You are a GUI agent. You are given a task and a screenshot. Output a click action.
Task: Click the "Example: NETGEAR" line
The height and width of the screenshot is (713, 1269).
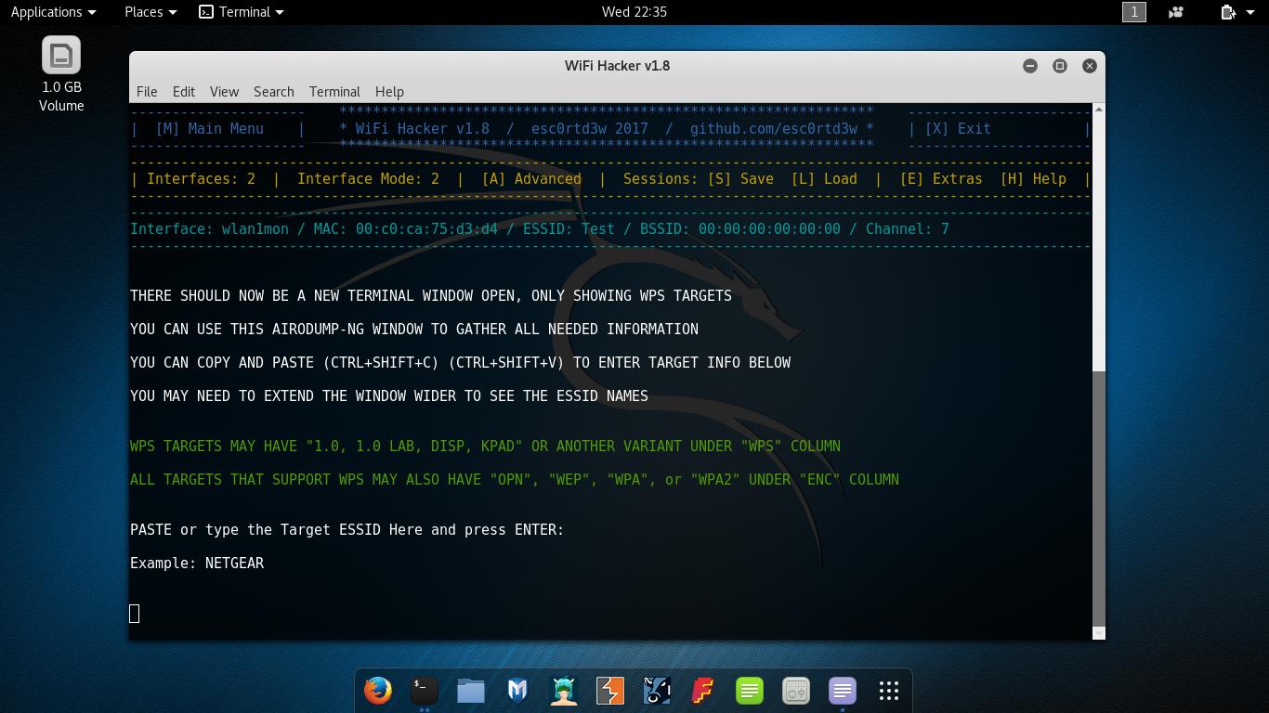tap(197, 564)
